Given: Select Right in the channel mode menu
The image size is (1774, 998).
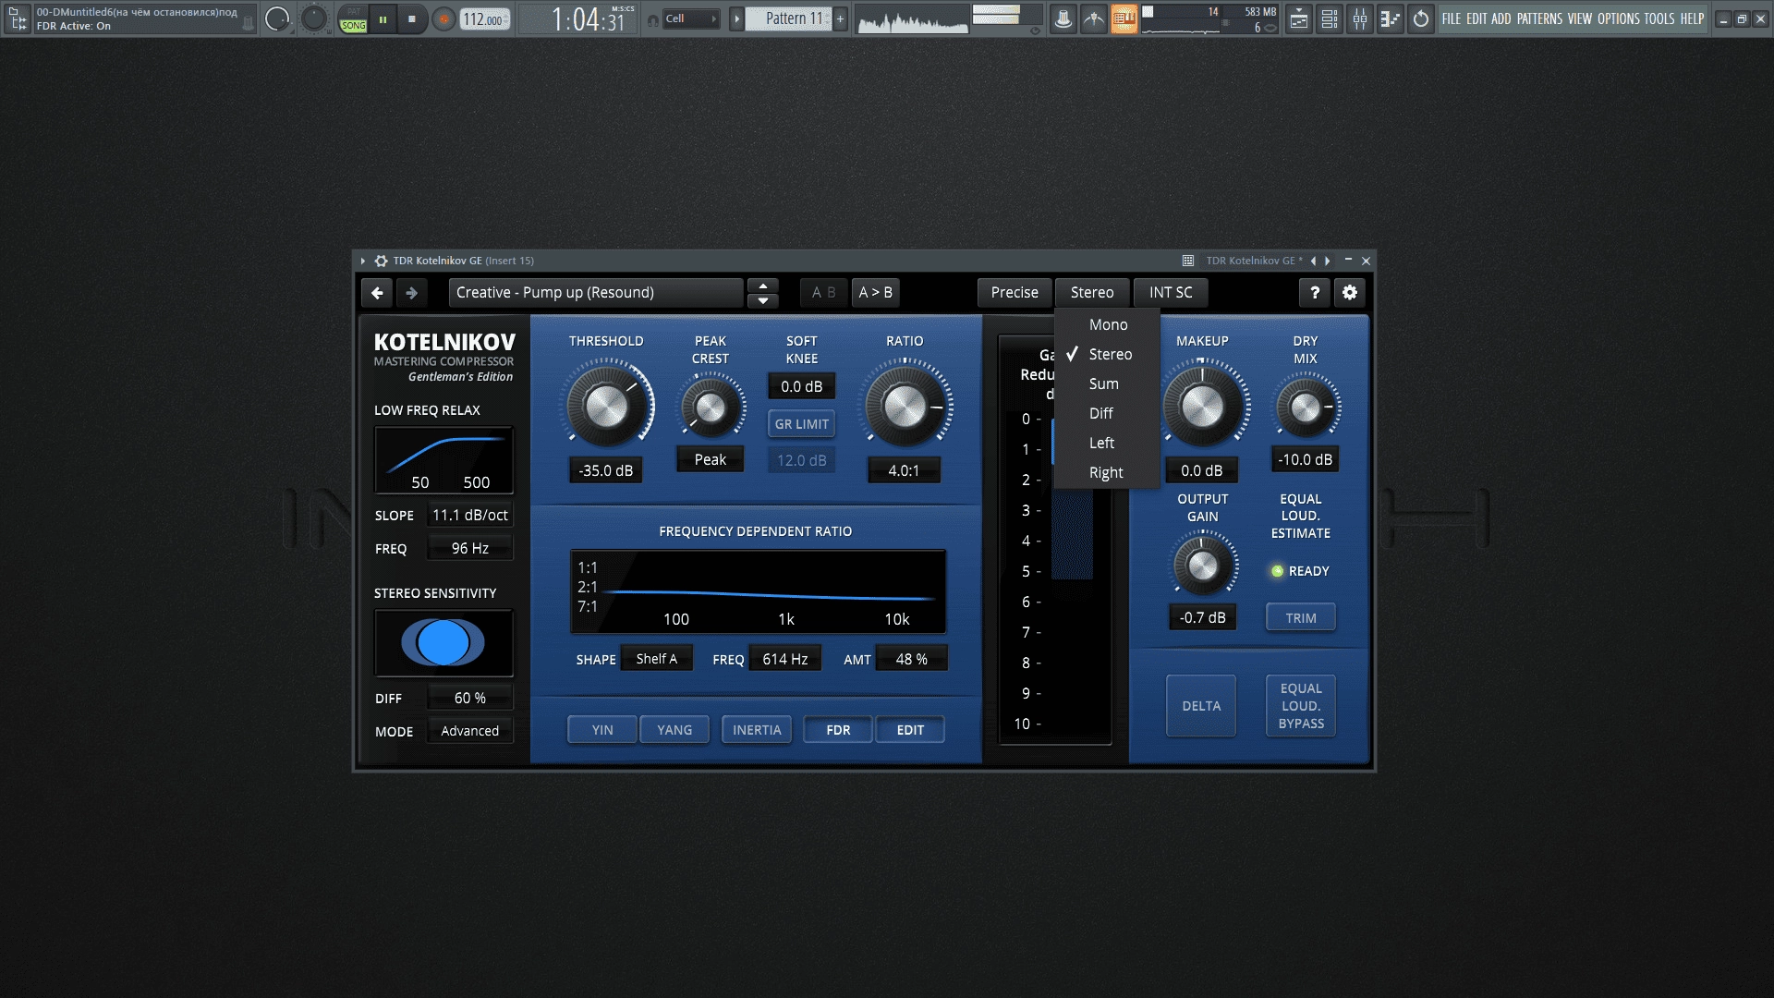Looking at the screenshot, I should pyautogui.click(x=1107, y=473).
